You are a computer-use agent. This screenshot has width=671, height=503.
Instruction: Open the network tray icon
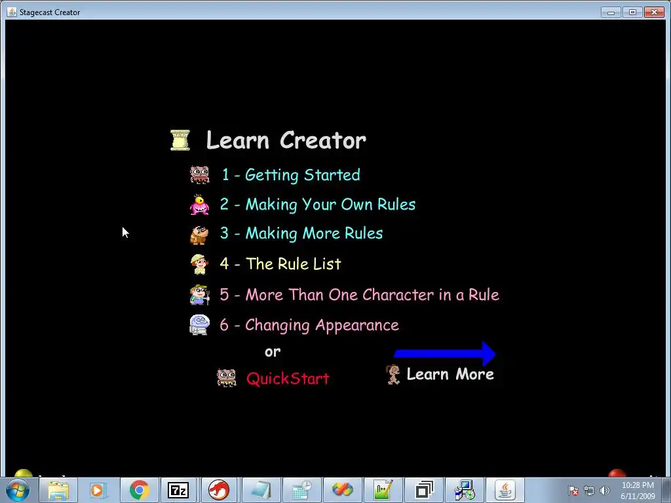(589, 491)
